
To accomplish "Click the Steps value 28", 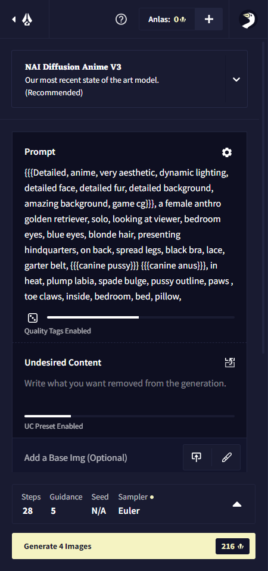I will (27, 511).
